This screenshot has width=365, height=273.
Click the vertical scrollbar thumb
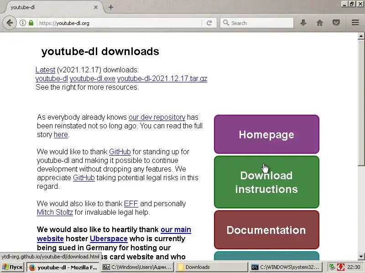point(361,103)
